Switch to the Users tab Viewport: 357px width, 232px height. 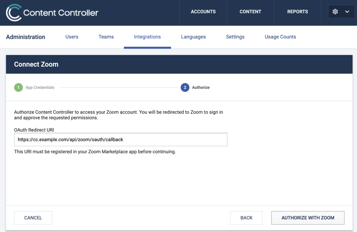(x=72, y=37)
